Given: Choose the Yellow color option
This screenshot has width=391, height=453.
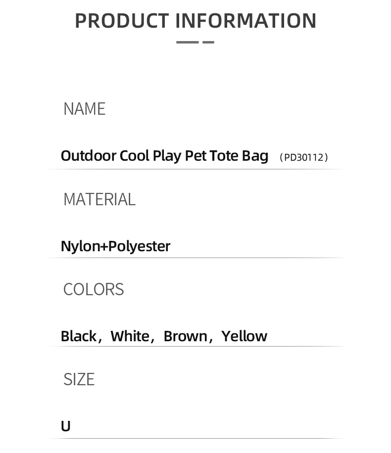Looking at the screenshot, I should [244, 336].
